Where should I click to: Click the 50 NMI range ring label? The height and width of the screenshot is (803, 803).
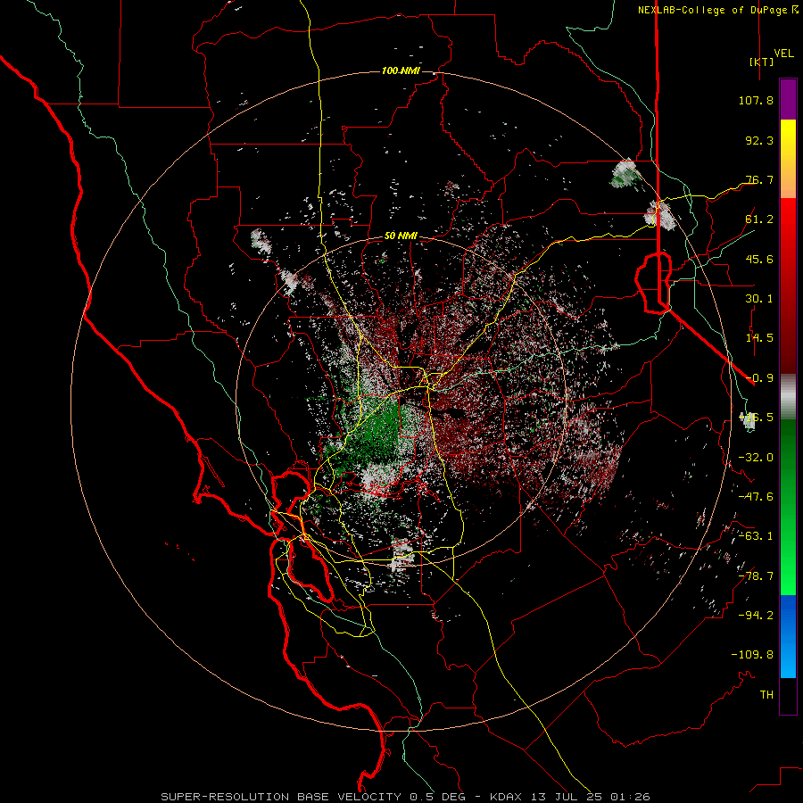point(401,236)
